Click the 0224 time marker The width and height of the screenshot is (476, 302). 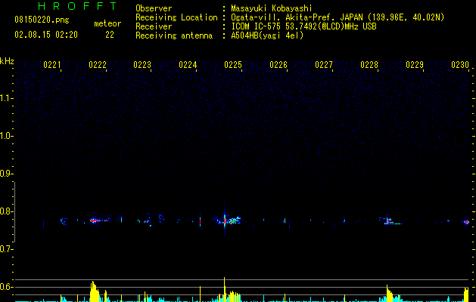pyautogui.click(x=188, y=65)
